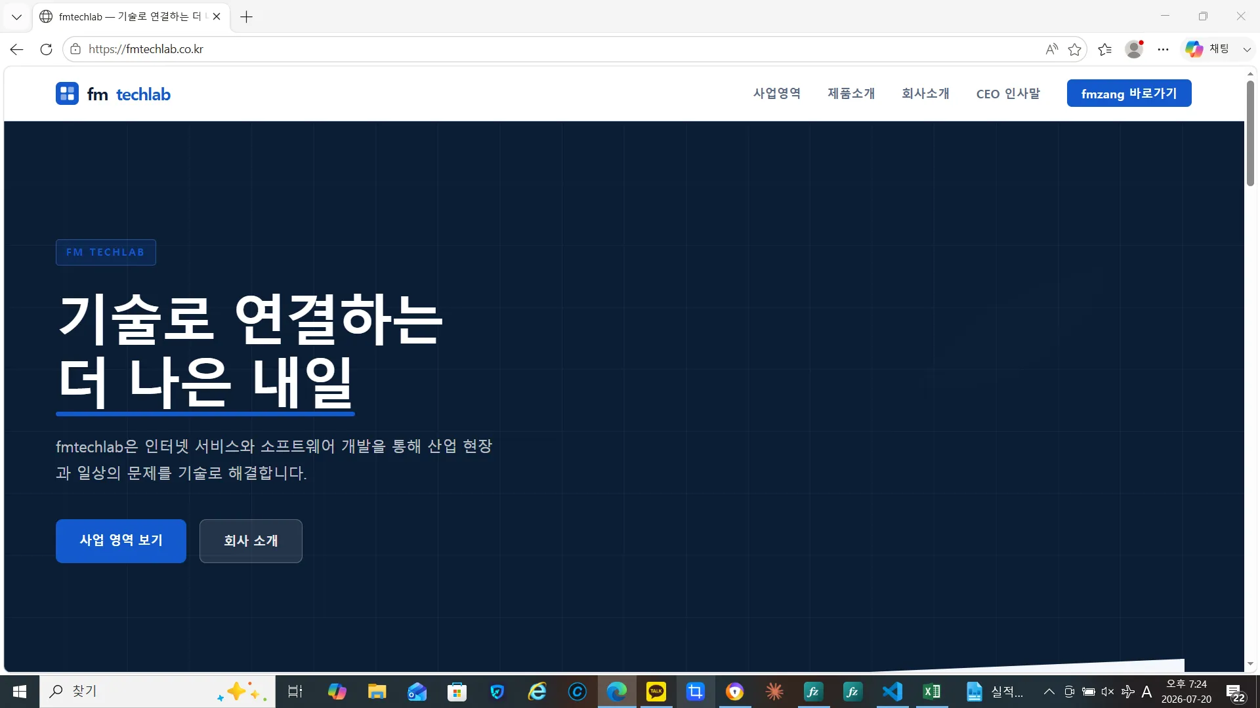Open the notification center icon

pos(1236,692)
